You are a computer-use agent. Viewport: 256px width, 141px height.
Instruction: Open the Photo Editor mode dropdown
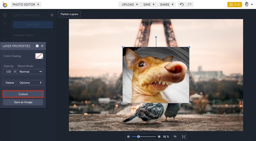[x=26, y=5]
